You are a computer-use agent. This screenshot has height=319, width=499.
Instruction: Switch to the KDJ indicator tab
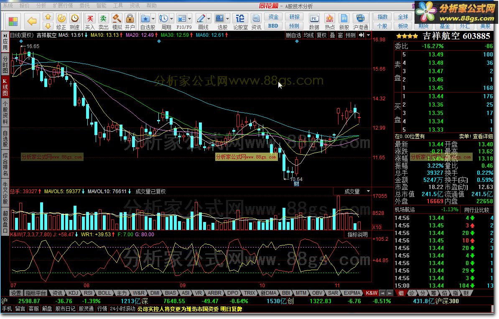click(73, 293)
